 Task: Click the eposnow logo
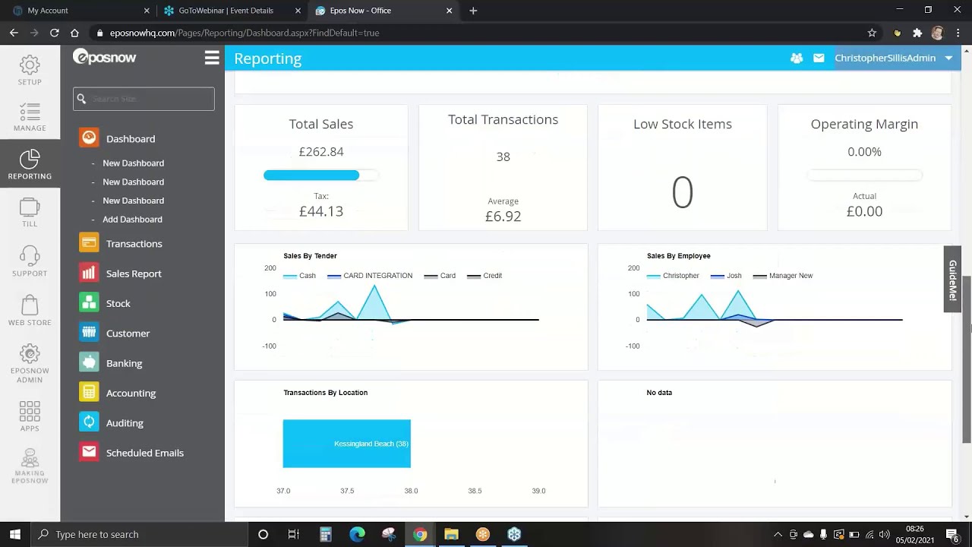pyautogui.click(x=104, y=57)
